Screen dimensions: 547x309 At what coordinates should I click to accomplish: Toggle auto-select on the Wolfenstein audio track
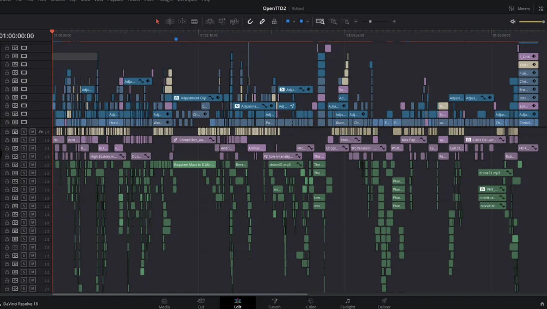(15, 148)
